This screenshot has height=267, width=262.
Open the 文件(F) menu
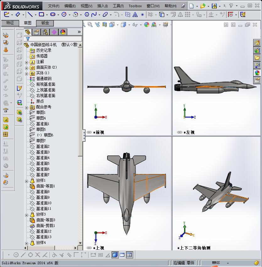point(53,6)
